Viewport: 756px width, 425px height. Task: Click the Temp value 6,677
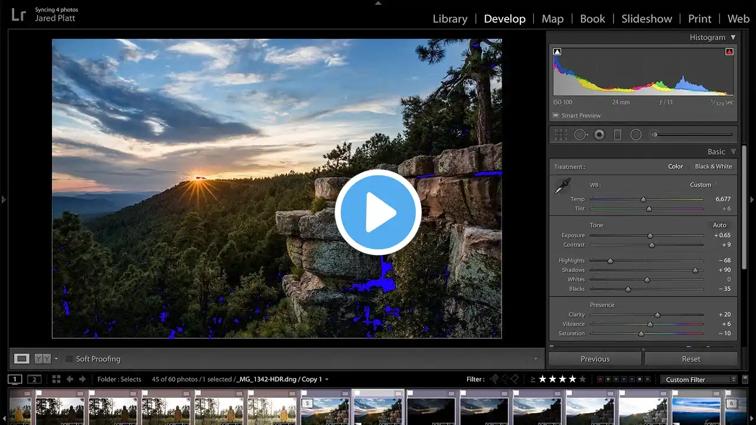723,200
